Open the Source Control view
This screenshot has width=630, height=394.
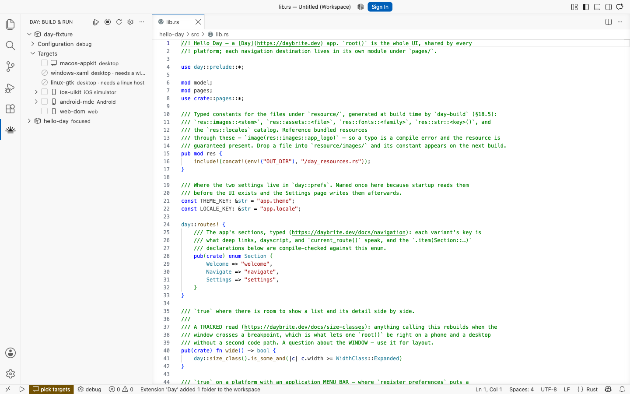pos(10,67)
